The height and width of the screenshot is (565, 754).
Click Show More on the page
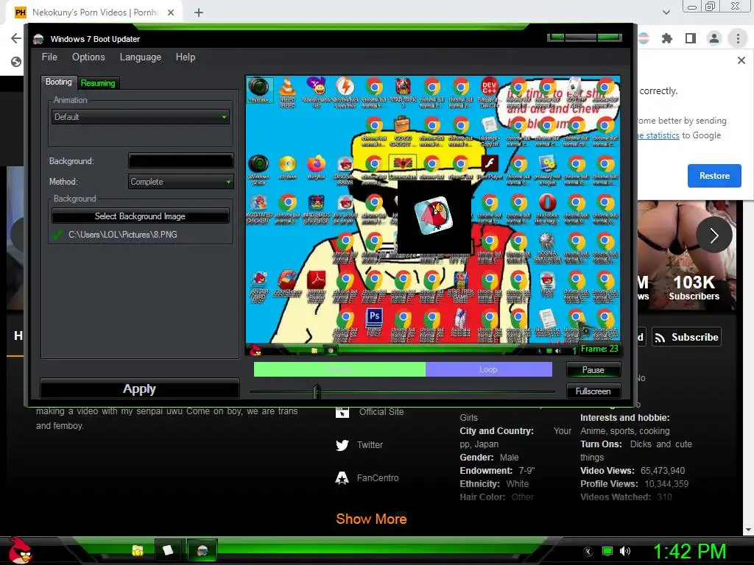371,519
